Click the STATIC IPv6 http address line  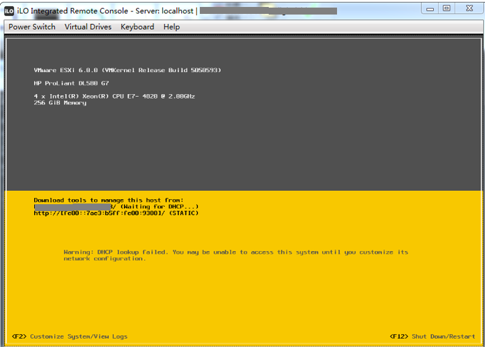pos(116,213)
